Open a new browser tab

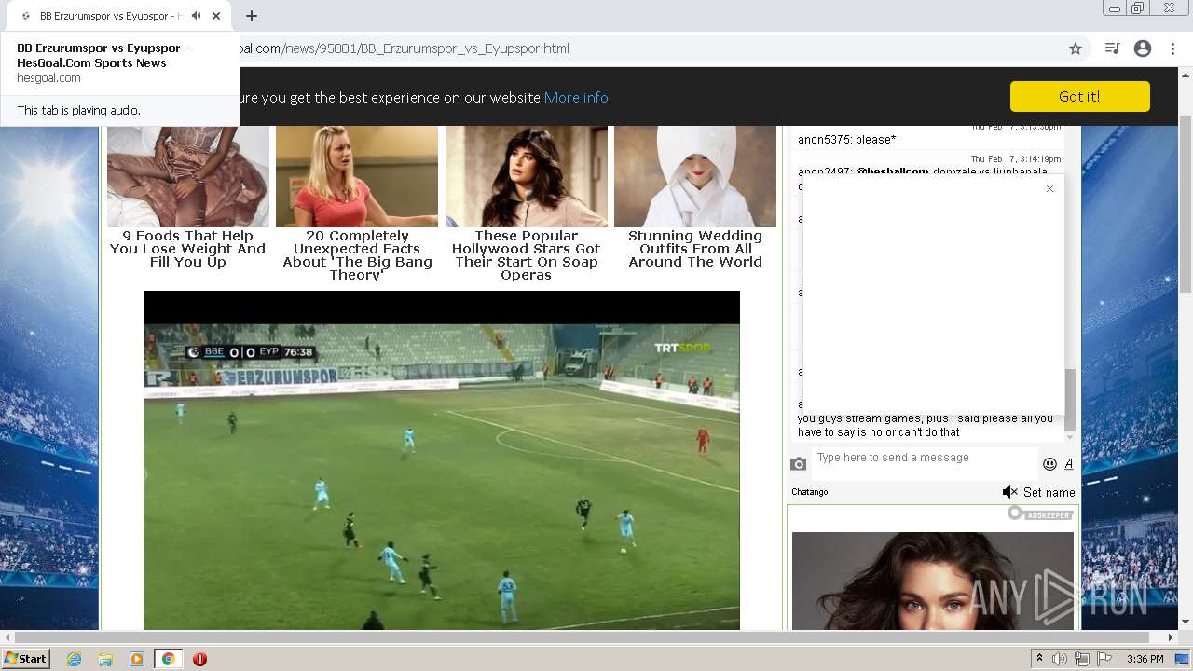[x=252, y=16]
